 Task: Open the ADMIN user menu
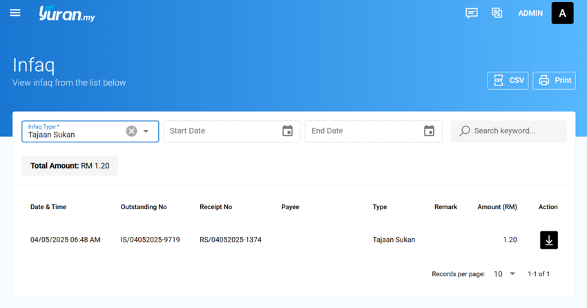pyautogui.click(x=530, y=13)
